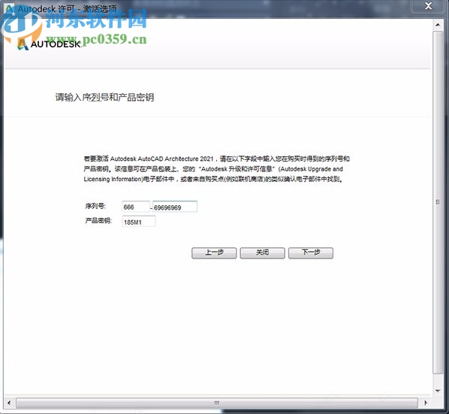Click the vertical scrollbar down arrow

[438, 391]
